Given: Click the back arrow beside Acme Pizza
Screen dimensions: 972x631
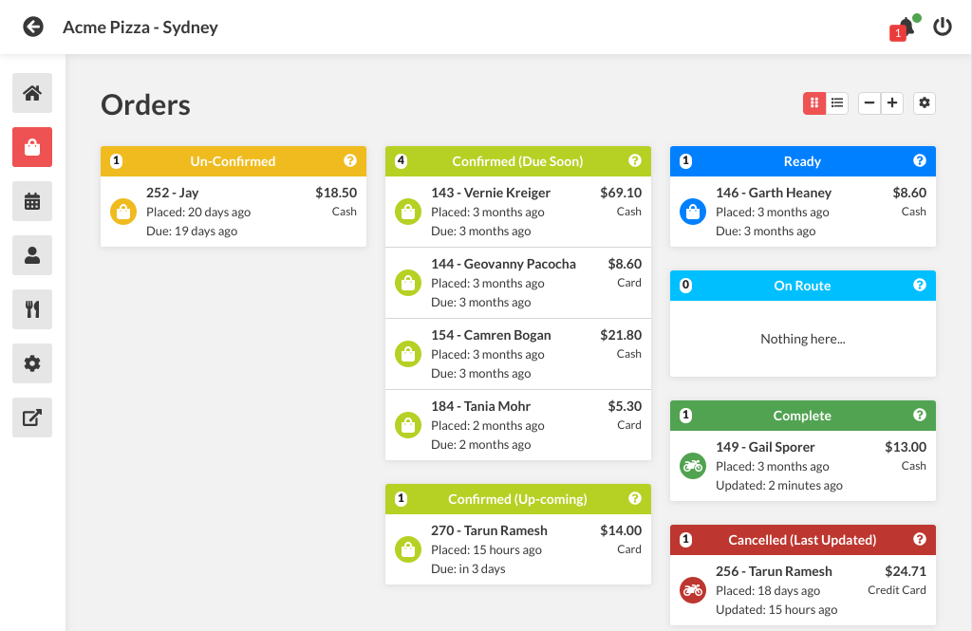Looking at the screenshot, I should pos(33,27).
